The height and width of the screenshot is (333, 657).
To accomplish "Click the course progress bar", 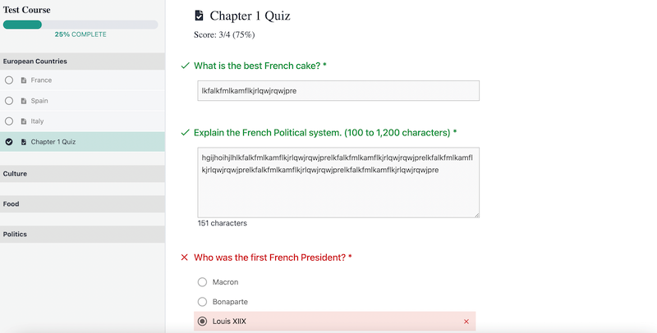I will point(80,25).
